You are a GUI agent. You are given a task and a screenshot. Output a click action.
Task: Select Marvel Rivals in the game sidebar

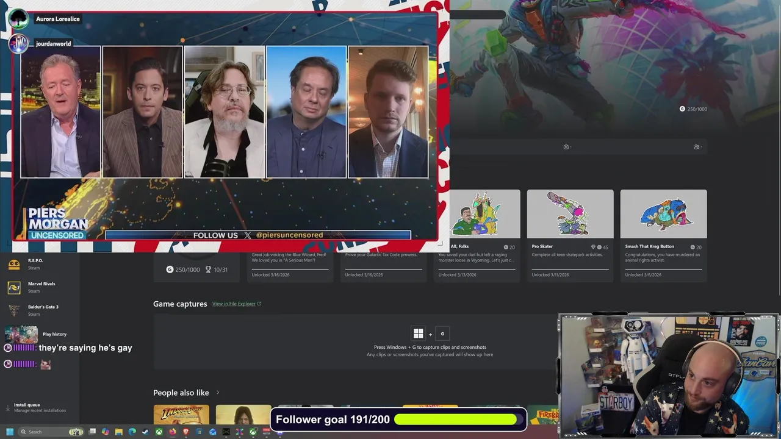point(40,287)
